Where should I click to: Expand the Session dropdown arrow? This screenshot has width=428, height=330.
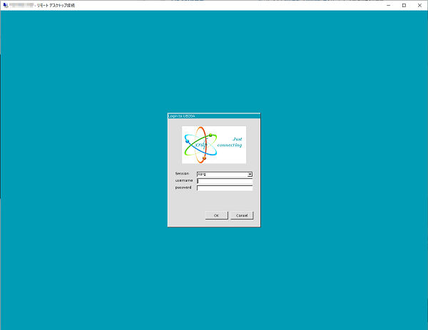[250, 174]
